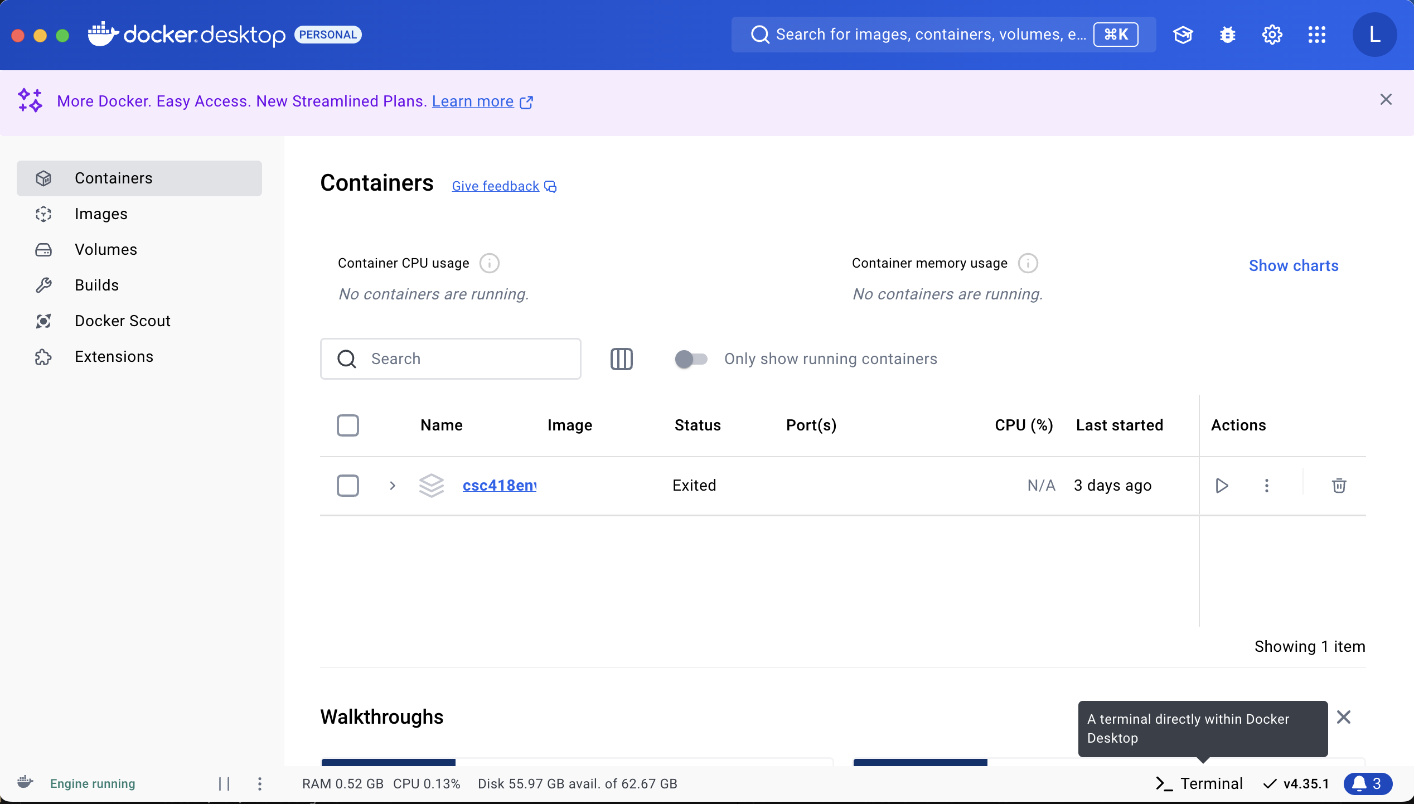Select the csc418env row checkbox
1414x804 pixels.
click(348, 486)
